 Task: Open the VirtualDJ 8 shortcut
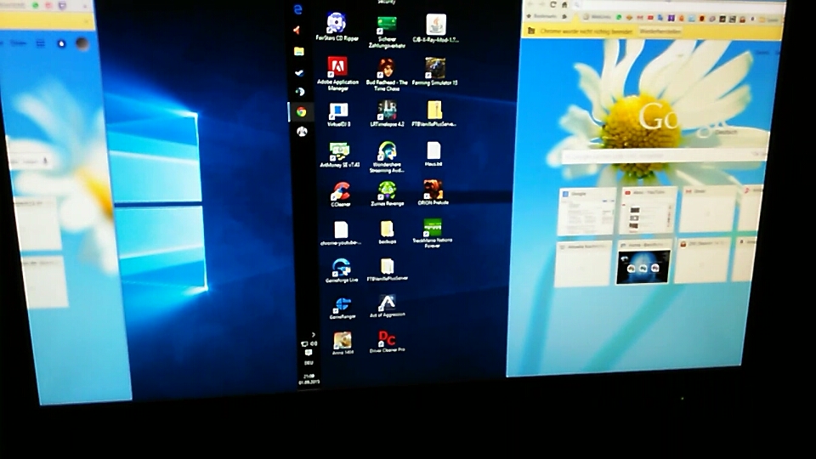tap(338, 115)
